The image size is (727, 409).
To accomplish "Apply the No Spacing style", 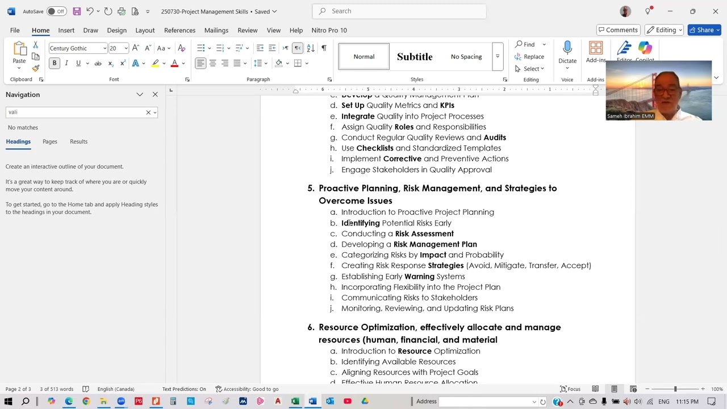I will (466, 56).
